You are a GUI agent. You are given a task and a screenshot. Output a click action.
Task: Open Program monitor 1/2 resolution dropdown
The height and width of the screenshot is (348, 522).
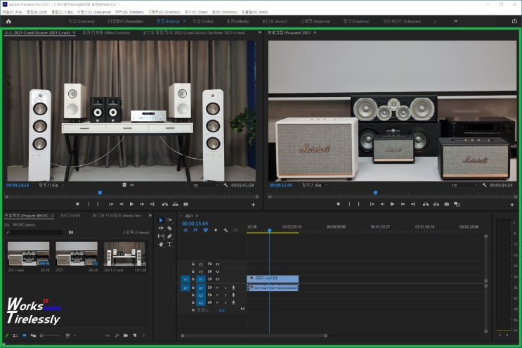[464, 185]
